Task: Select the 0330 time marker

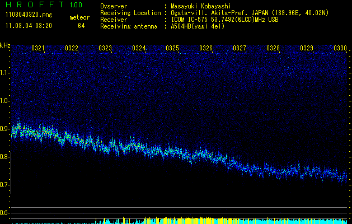Action: pos(340,49)
